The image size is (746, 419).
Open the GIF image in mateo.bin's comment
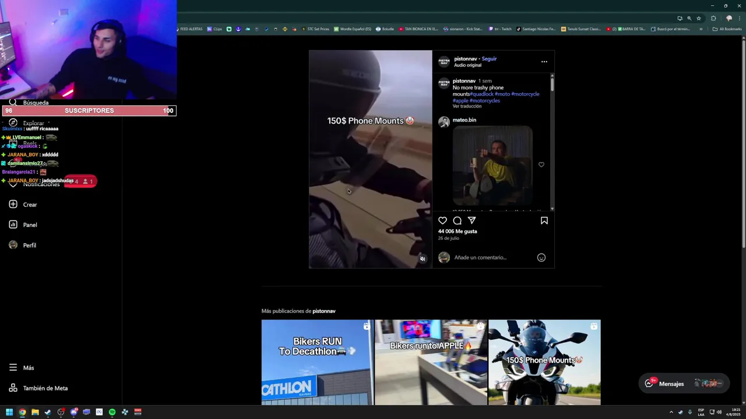(x=492, y=166)
